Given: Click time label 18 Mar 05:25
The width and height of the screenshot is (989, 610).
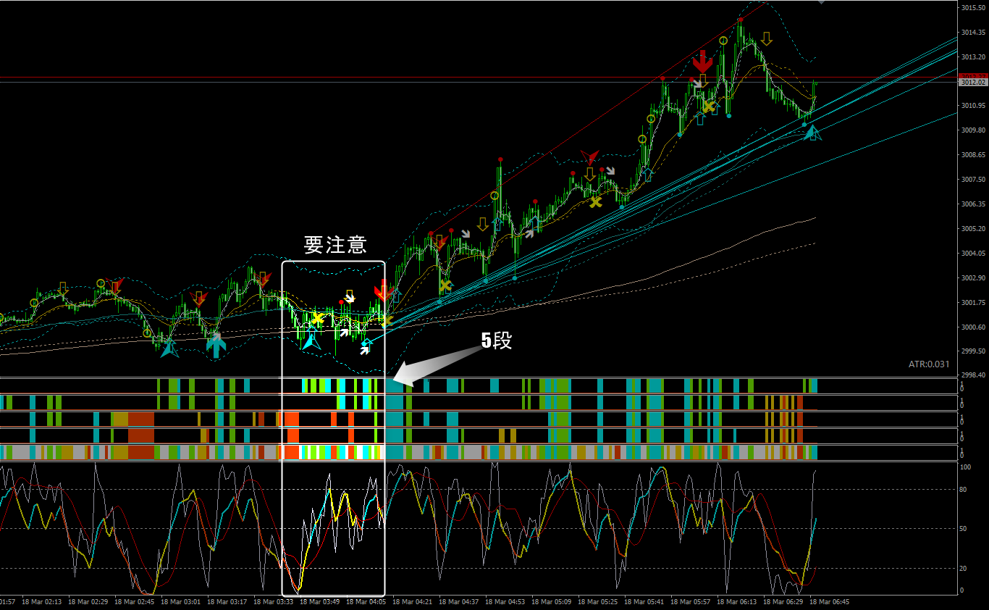Looking at the screenshot, I should (x=599, y=602).
